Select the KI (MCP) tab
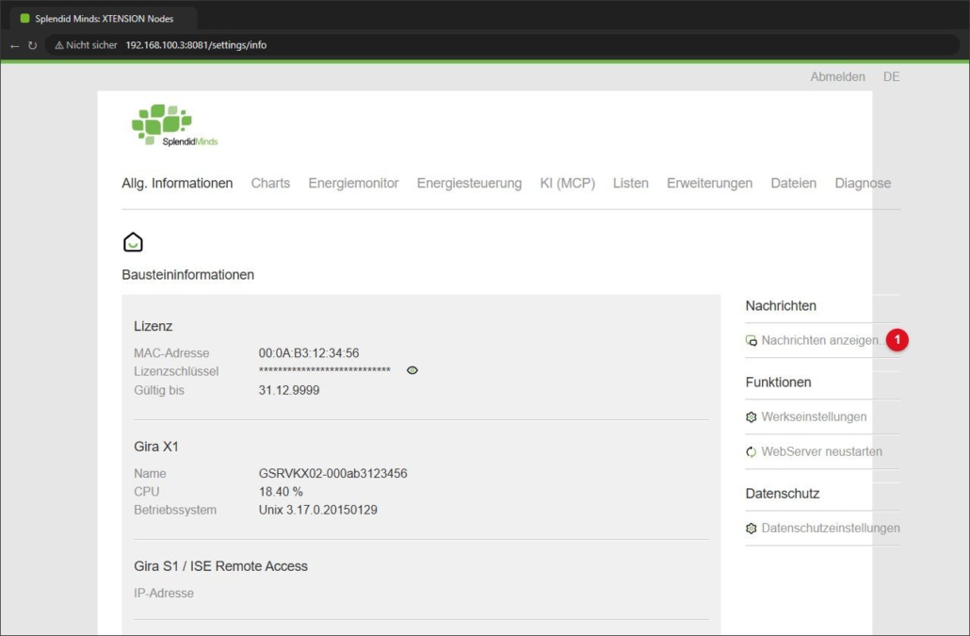This screenshot has height=636, width=970. [567, 183]
